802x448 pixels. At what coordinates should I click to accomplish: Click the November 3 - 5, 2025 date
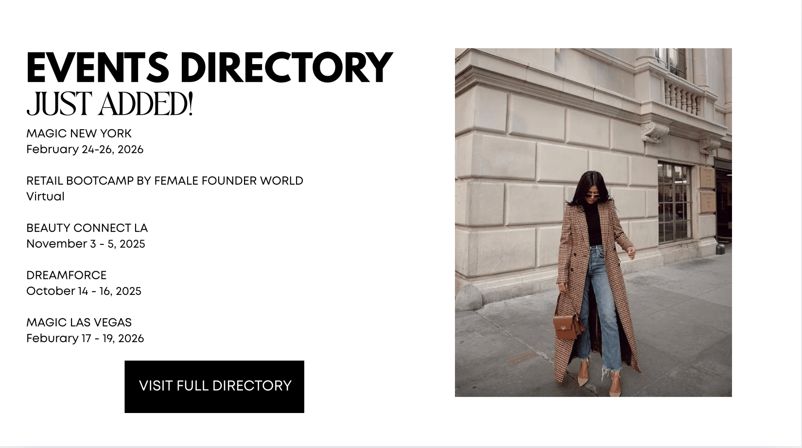click(86, 243)
